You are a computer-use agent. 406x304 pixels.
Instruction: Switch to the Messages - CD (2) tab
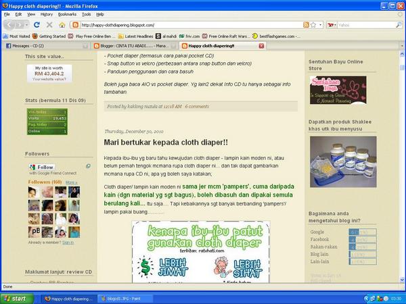click(47, 46)
